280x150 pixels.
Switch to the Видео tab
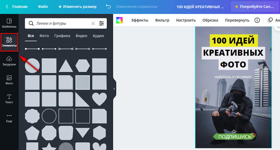coord(81,36)
